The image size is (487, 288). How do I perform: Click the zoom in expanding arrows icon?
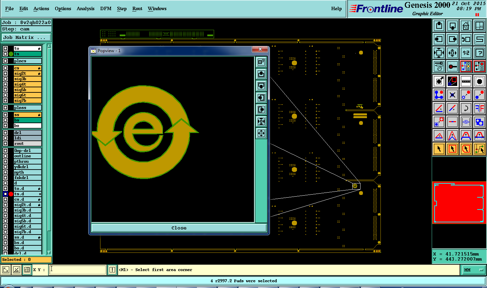point(439,53)
